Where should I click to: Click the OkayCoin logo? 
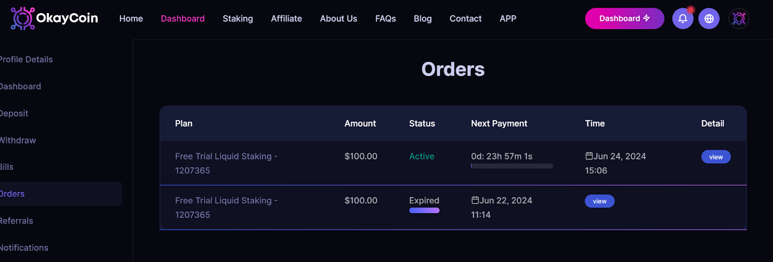54,18
